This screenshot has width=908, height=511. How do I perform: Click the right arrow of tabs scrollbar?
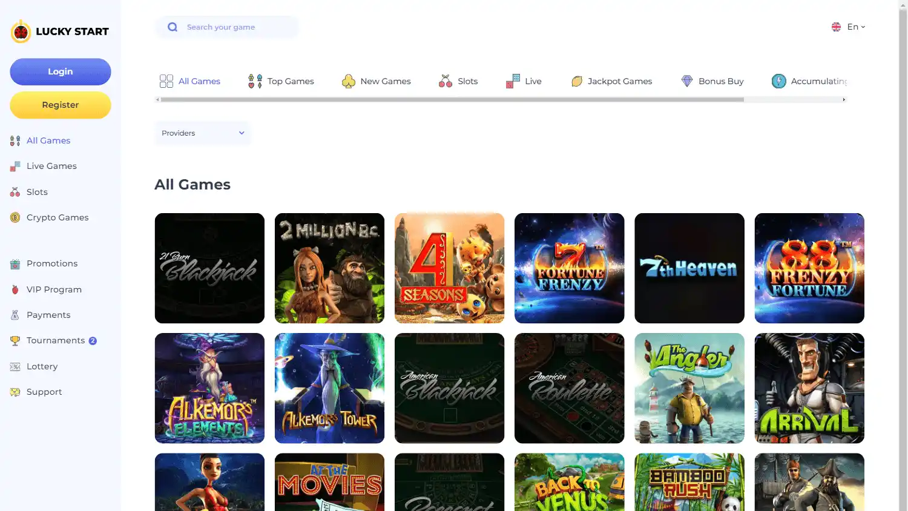pyautogui.click(x=844, y=100)
